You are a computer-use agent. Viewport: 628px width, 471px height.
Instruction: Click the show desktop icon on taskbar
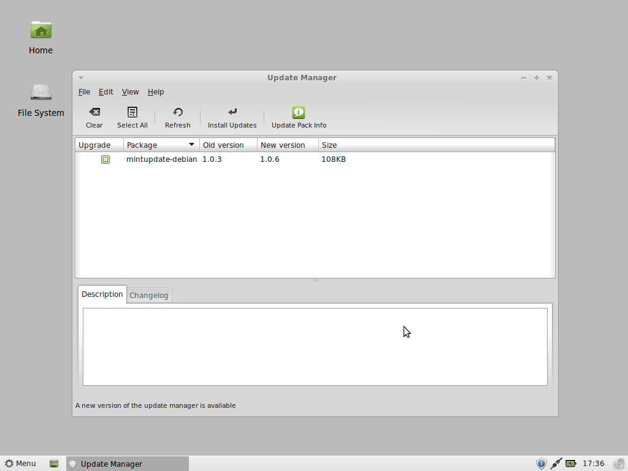coord(54,464)
